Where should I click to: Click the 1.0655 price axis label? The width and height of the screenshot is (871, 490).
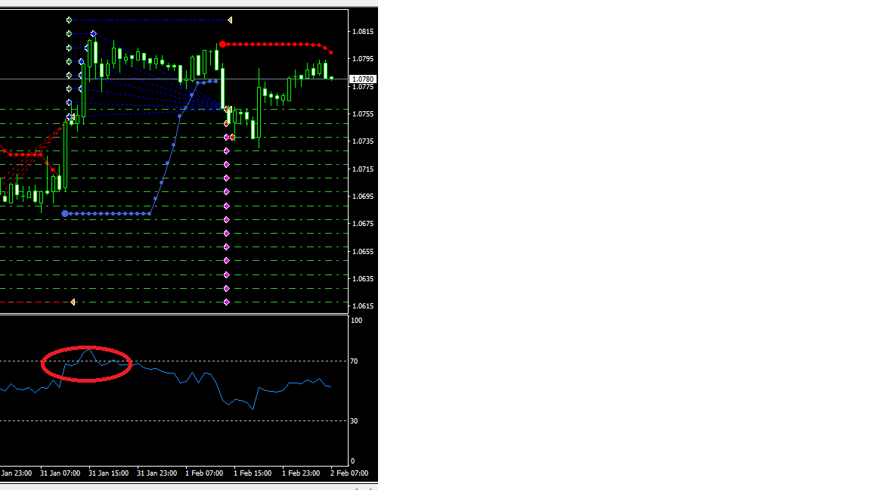363,252
